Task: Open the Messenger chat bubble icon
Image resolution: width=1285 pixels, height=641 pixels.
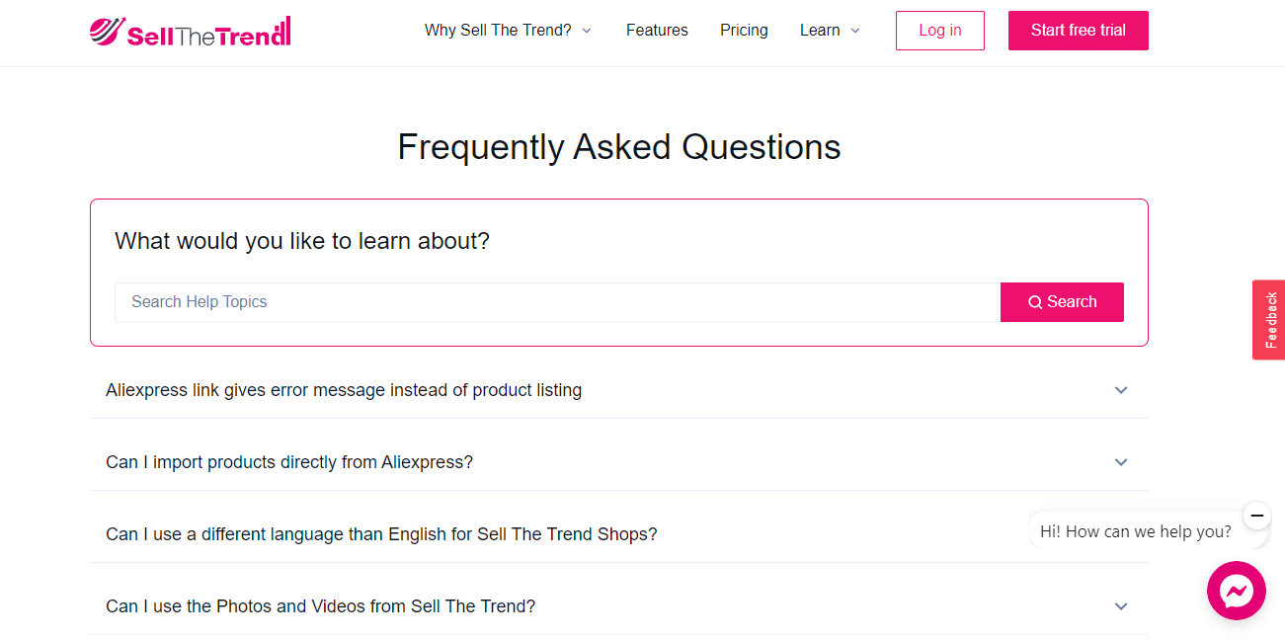Action: 1236,591
